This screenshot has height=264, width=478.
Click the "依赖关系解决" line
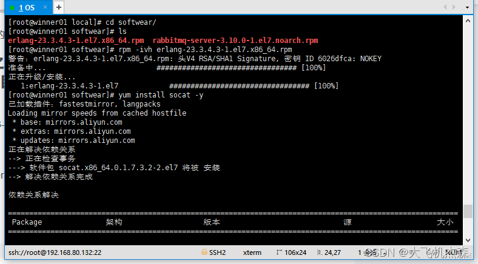[33, 195]
